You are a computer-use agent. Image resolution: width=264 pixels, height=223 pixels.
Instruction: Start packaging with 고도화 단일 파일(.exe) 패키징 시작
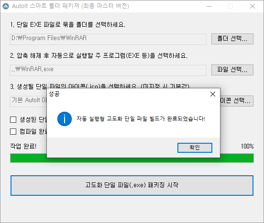(132, 185)
